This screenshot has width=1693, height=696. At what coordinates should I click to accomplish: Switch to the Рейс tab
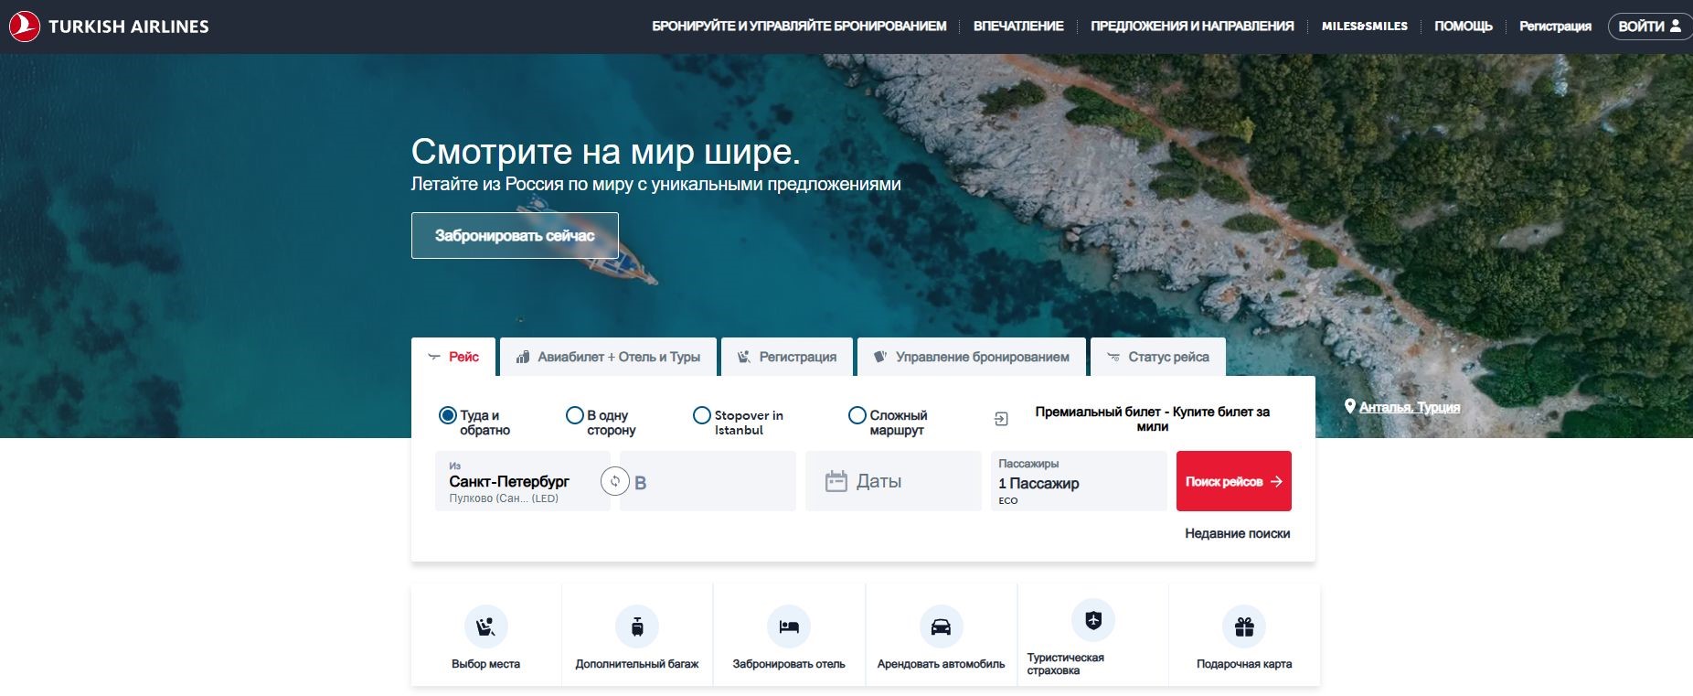[453, 357]
